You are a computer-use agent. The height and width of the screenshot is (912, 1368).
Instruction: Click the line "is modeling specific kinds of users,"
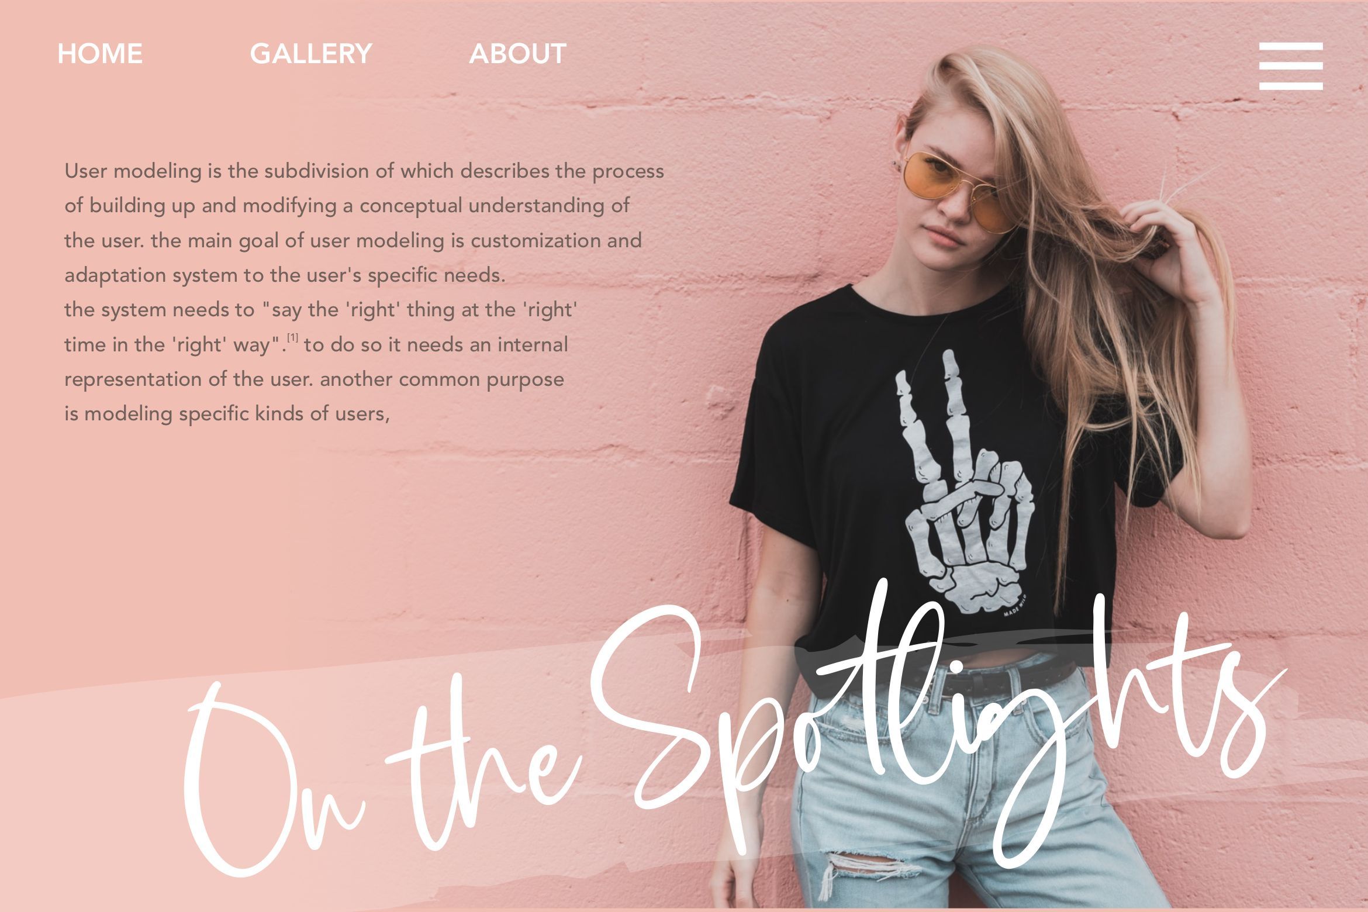[227, 414]
